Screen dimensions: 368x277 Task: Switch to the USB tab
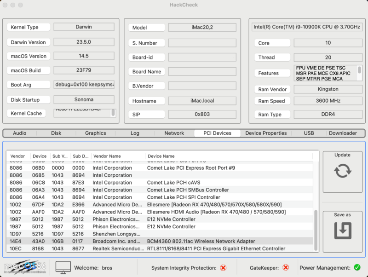point(308,133)
